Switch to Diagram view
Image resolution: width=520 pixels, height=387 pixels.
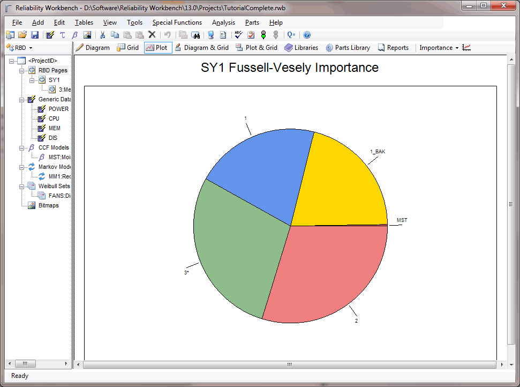(92, 48)
